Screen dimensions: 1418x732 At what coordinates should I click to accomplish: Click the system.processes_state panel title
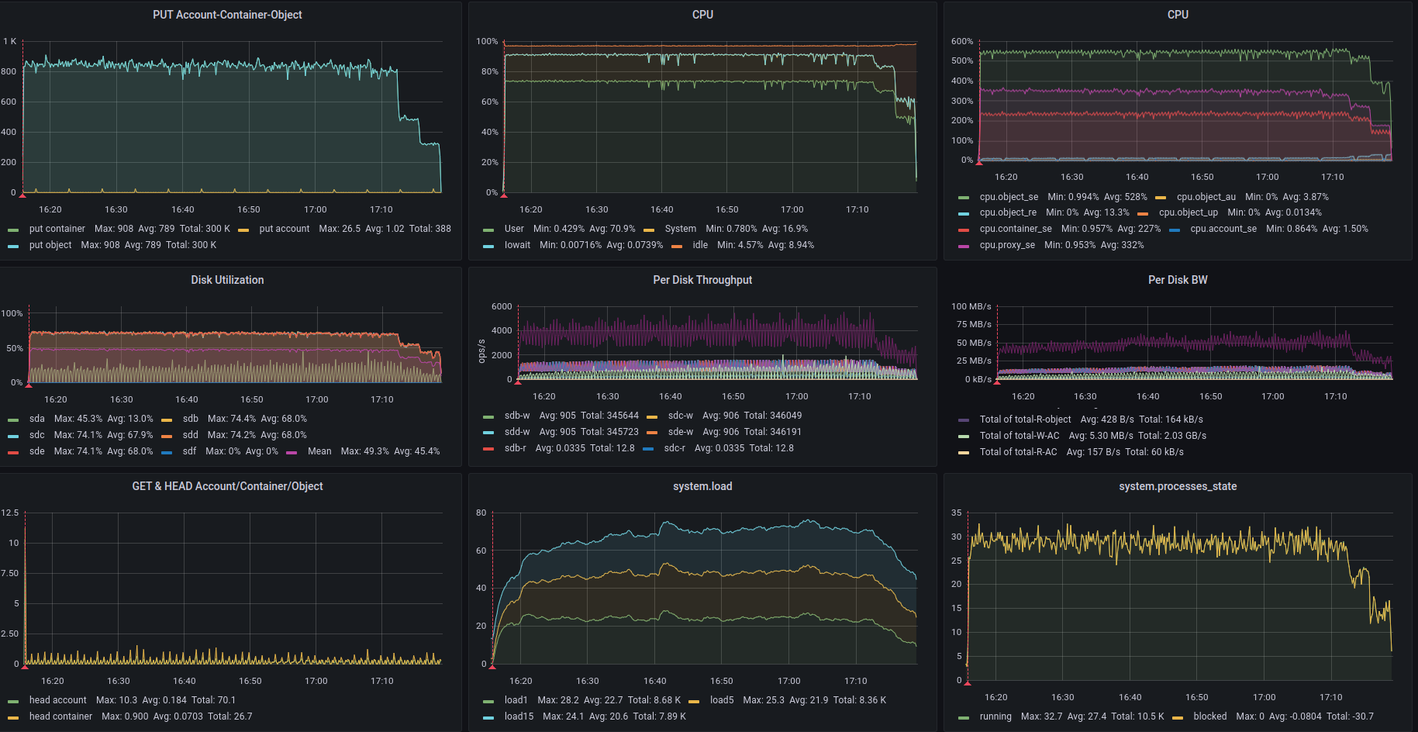[x=1177, y=486]
